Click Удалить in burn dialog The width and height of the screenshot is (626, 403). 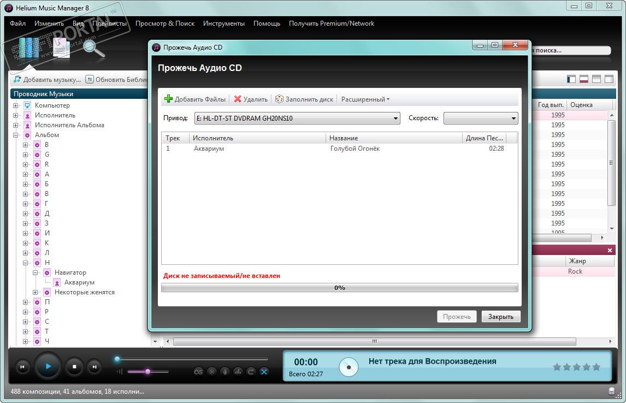251,99
